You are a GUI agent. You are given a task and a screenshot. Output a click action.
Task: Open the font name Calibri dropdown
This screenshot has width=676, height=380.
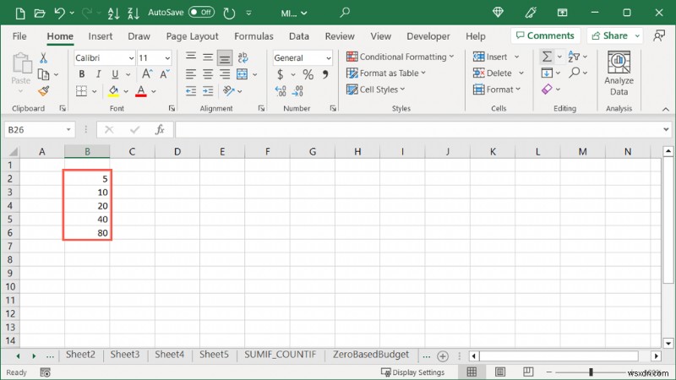(x=131, y=58)
